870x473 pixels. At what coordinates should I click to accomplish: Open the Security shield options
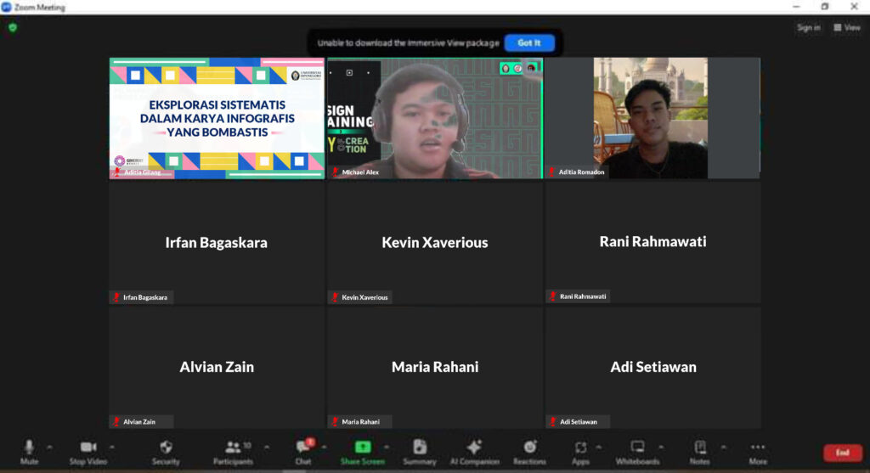pos(166,450)
